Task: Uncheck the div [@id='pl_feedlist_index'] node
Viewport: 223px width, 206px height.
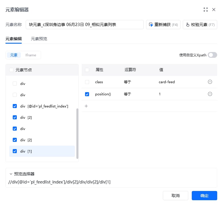Action: [x=15, y=106]
